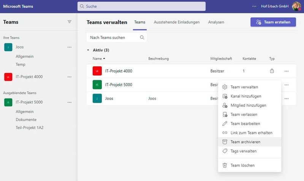Click Kontakte column header
Image resolution: width=304 pixels, height=181 pixels.
(249, 59)
